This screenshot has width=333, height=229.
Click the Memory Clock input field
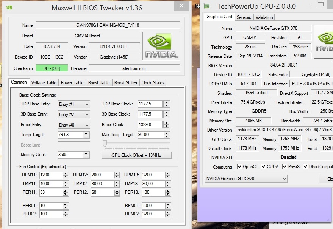click(x=70, y=155)
